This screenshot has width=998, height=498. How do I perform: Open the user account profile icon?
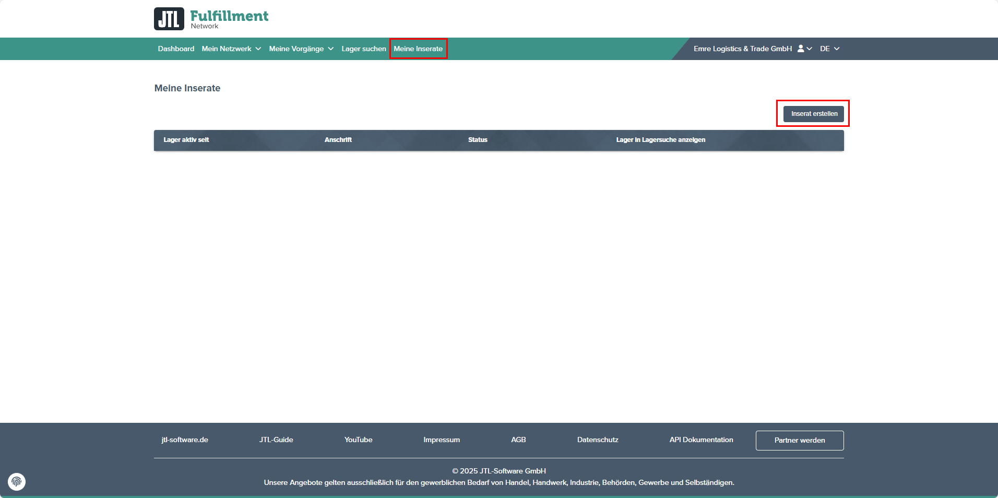tap(804, 49)
